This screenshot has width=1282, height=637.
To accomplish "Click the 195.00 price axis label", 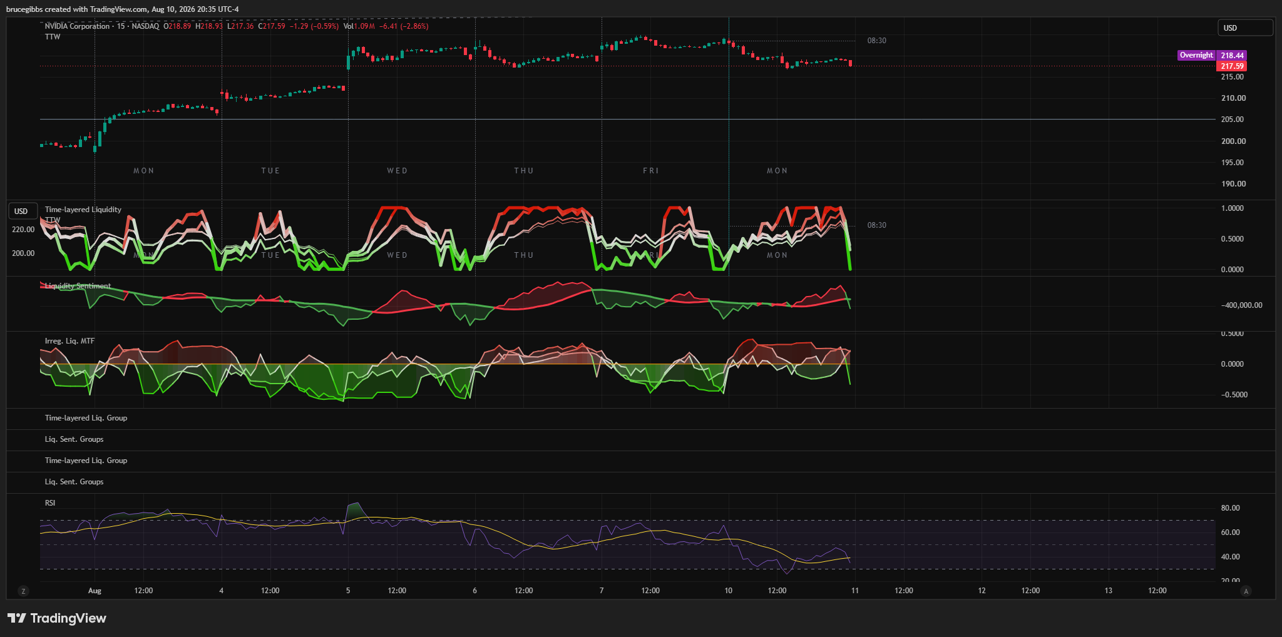I will 1233,163.
